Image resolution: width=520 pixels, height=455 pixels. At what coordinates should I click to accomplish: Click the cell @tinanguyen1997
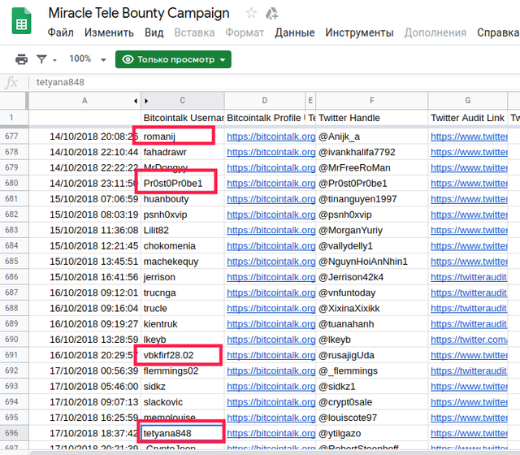click(372, 199)
